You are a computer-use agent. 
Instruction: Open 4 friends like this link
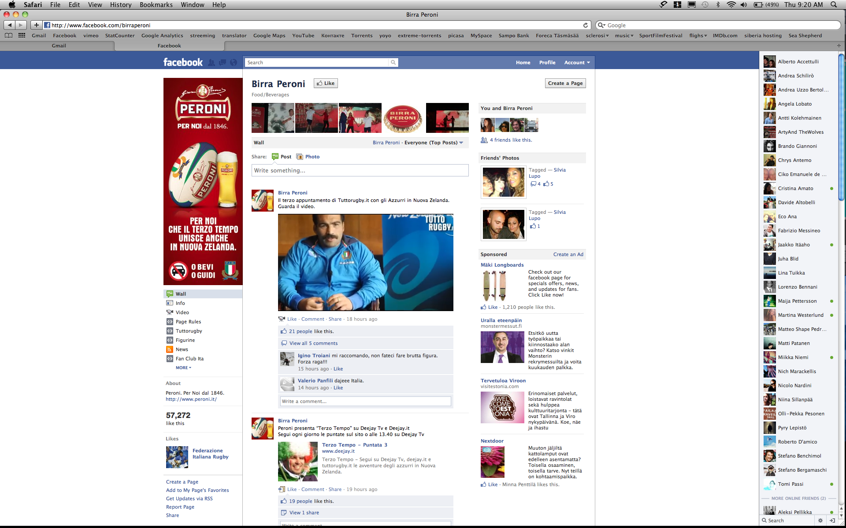coord(511,140)
